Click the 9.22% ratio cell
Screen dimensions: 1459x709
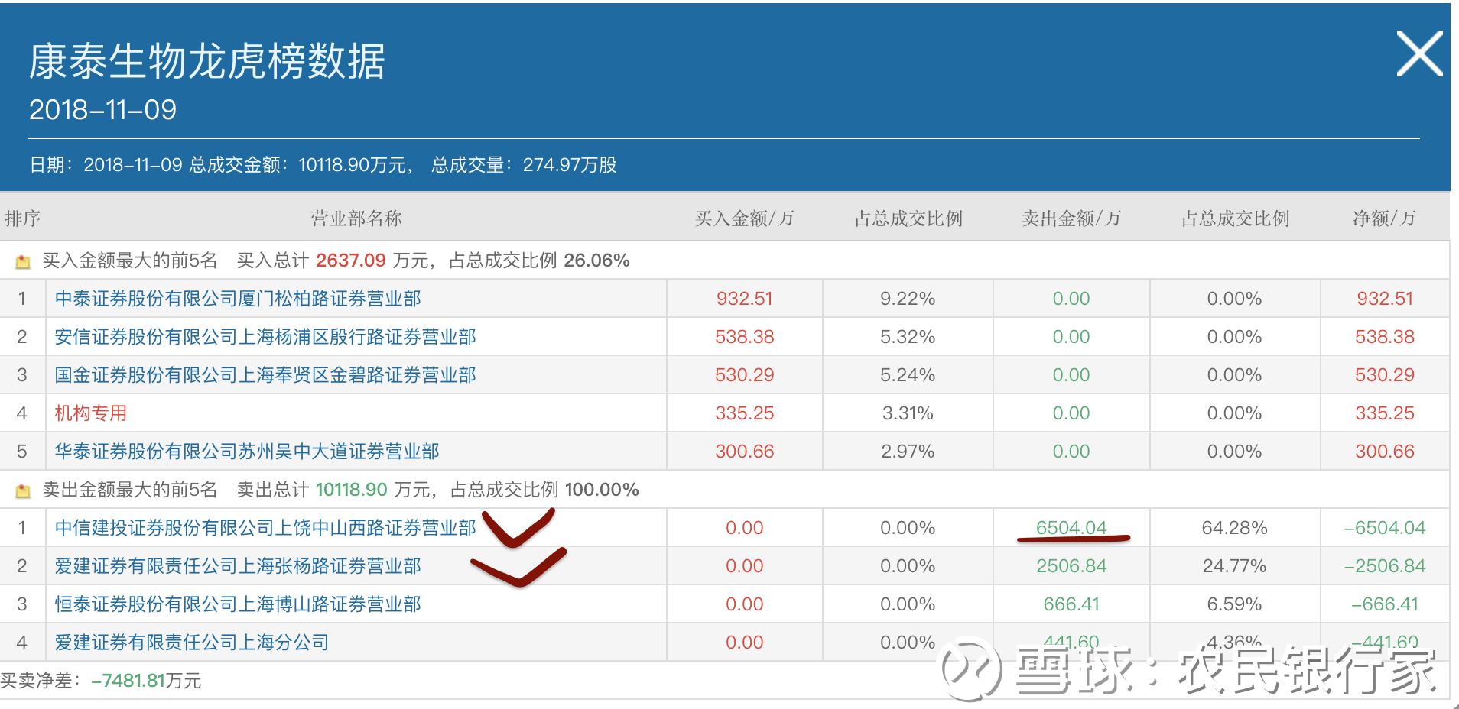[908, 299]
